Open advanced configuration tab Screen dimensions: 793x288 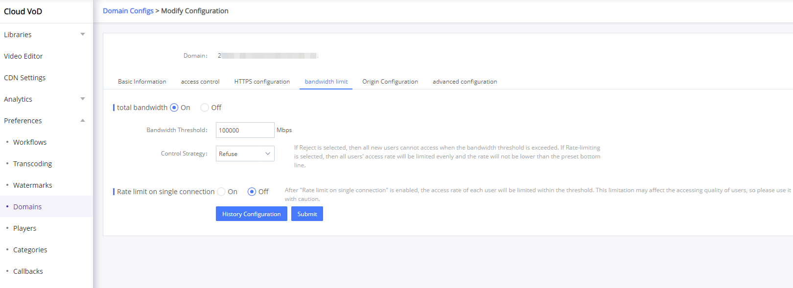465,82
